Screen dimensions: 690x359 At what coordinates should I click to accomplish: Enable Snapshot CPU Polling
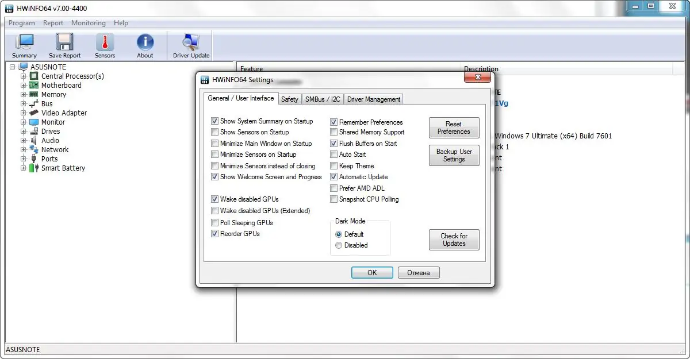click(x=334, y=199)
